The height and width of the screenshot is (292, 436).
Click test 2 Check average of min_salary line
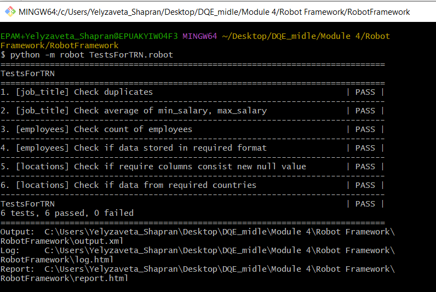[134, 111]
